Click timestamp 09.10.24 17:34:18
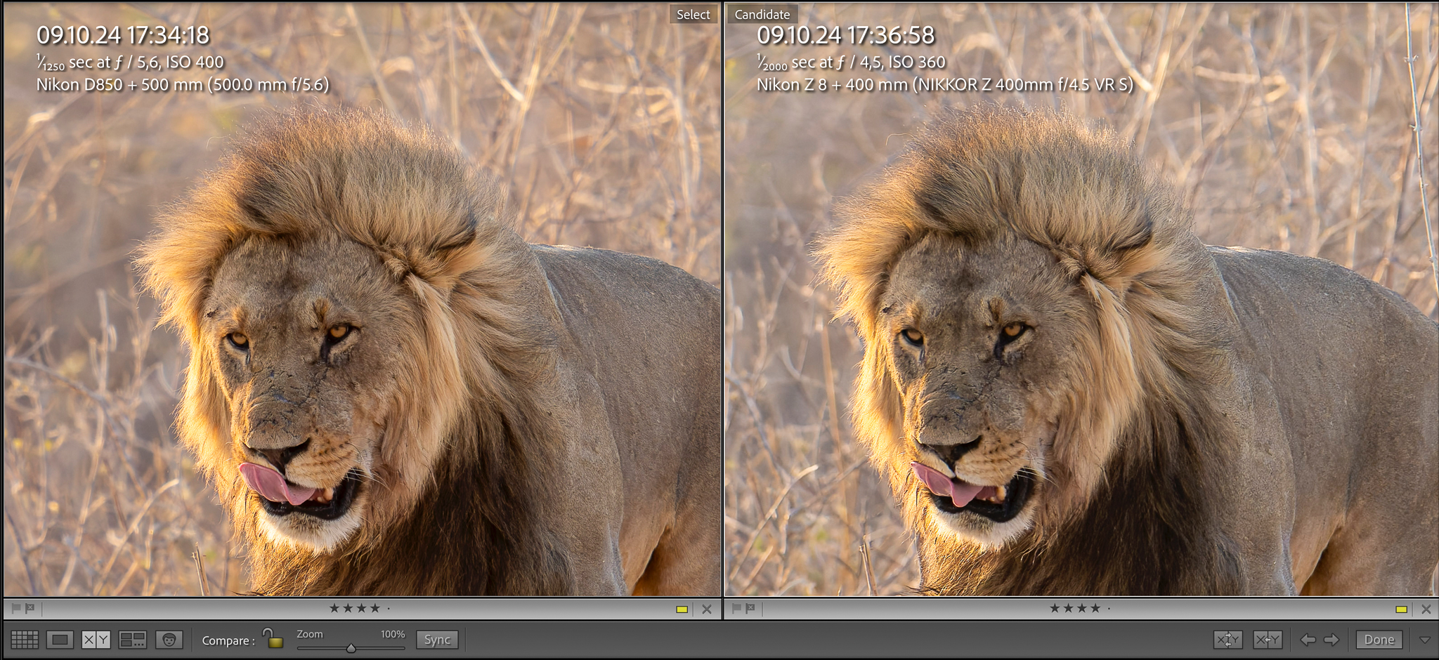This screenshot has width=1439, height=660. click(x=123, y=35)
